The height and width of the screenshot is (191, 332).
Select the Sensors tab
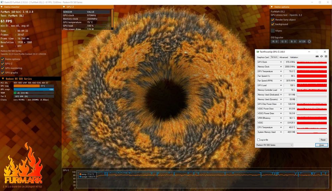[x=274, y=57]
